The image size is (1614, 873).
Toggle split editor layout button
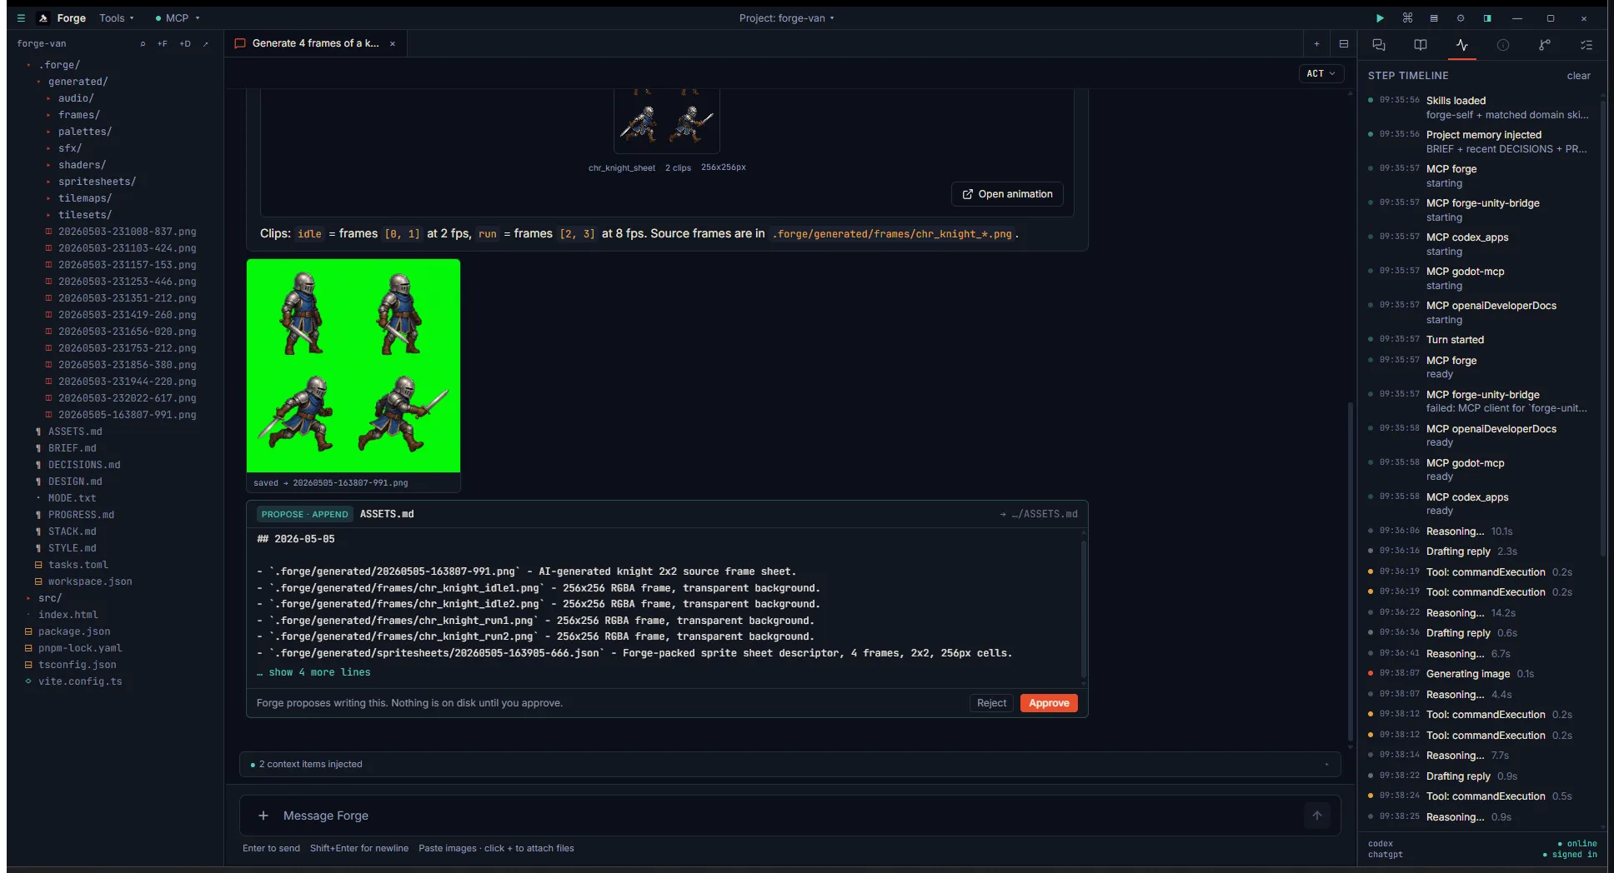tap(1344, 44)
